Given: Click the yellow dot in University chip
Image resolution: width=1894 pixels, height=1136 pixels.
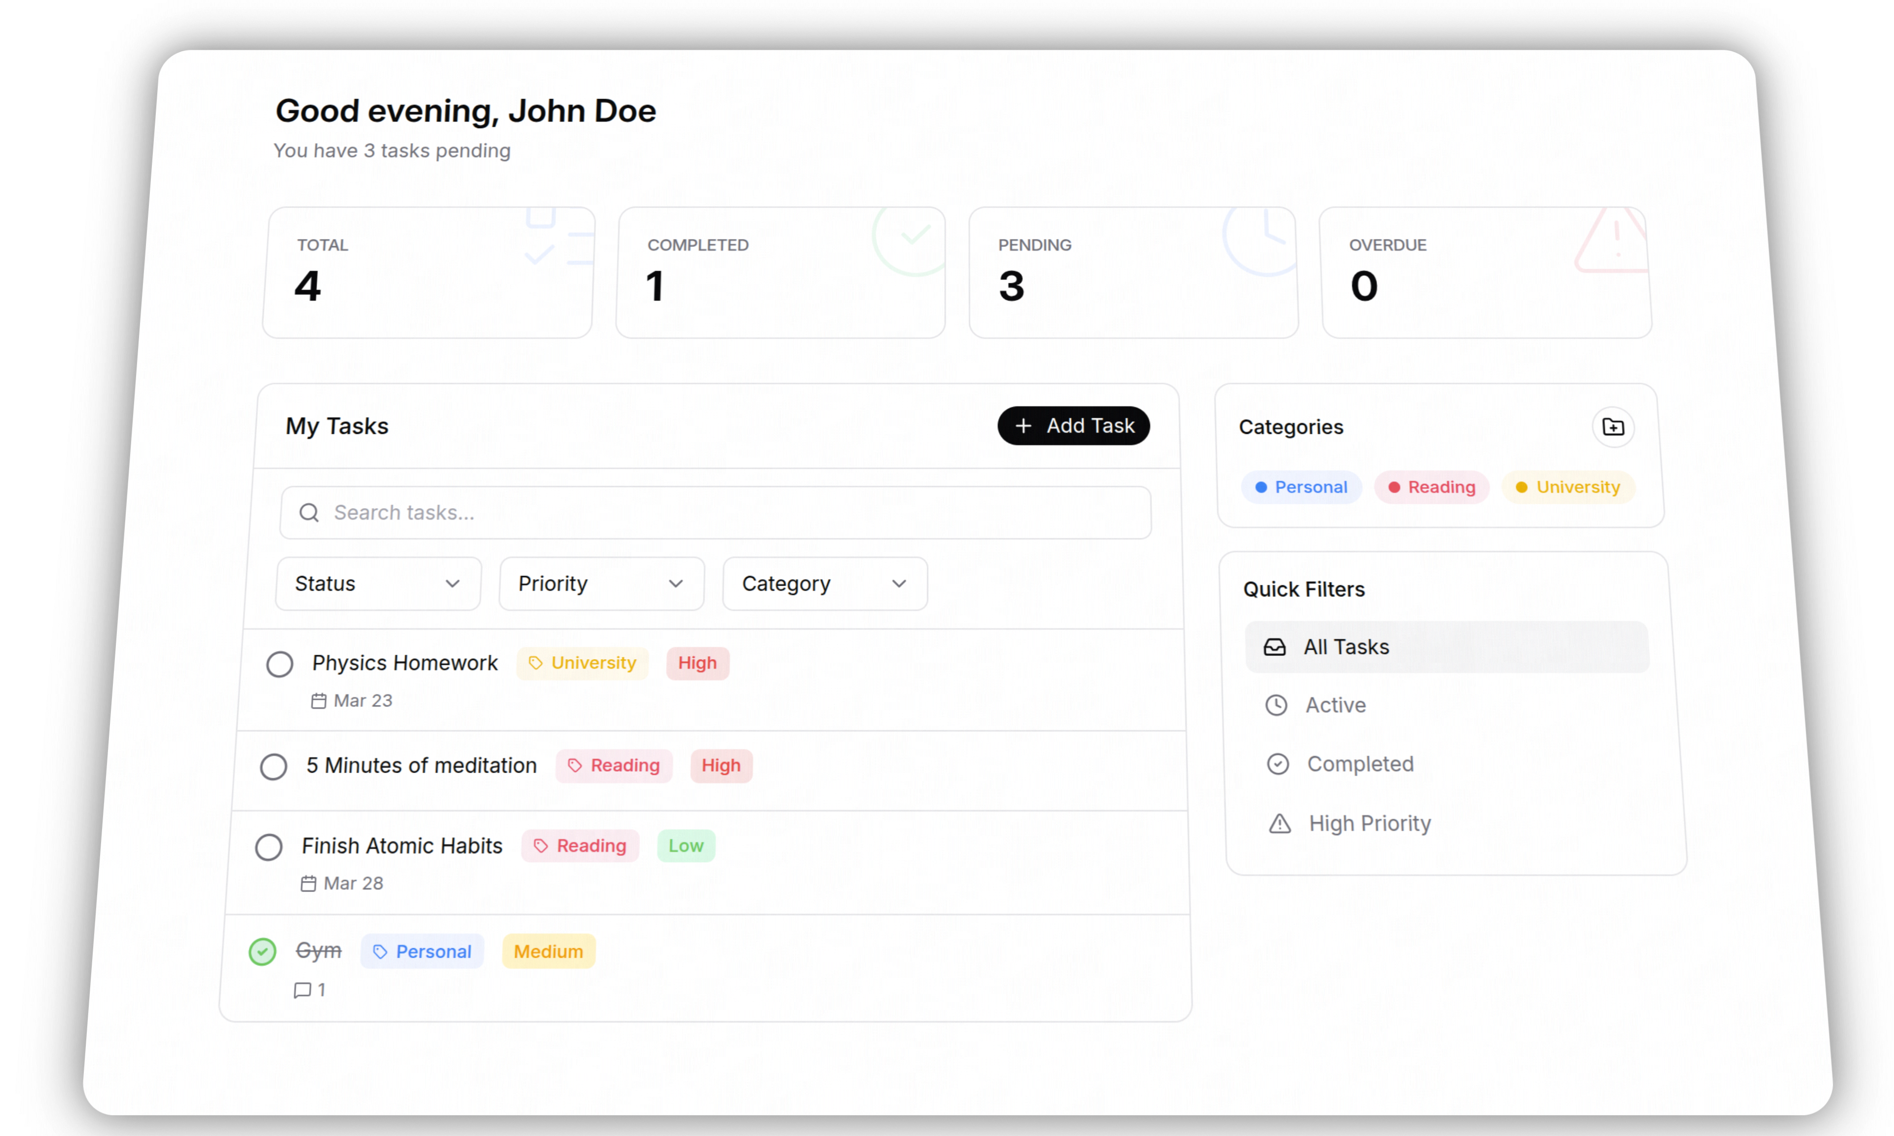Looking at the screenshot, I should click(1521, 488).
